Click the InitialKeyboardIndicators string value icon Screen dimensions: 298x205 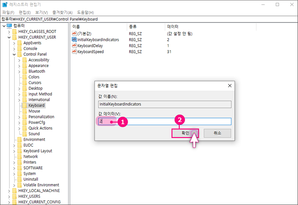(74, 39)
